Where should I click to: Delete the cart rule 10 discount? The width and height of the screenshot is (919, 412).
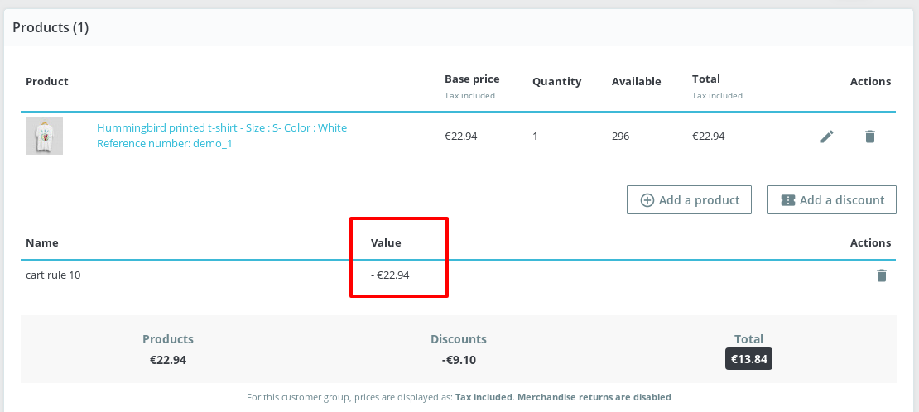881,275
